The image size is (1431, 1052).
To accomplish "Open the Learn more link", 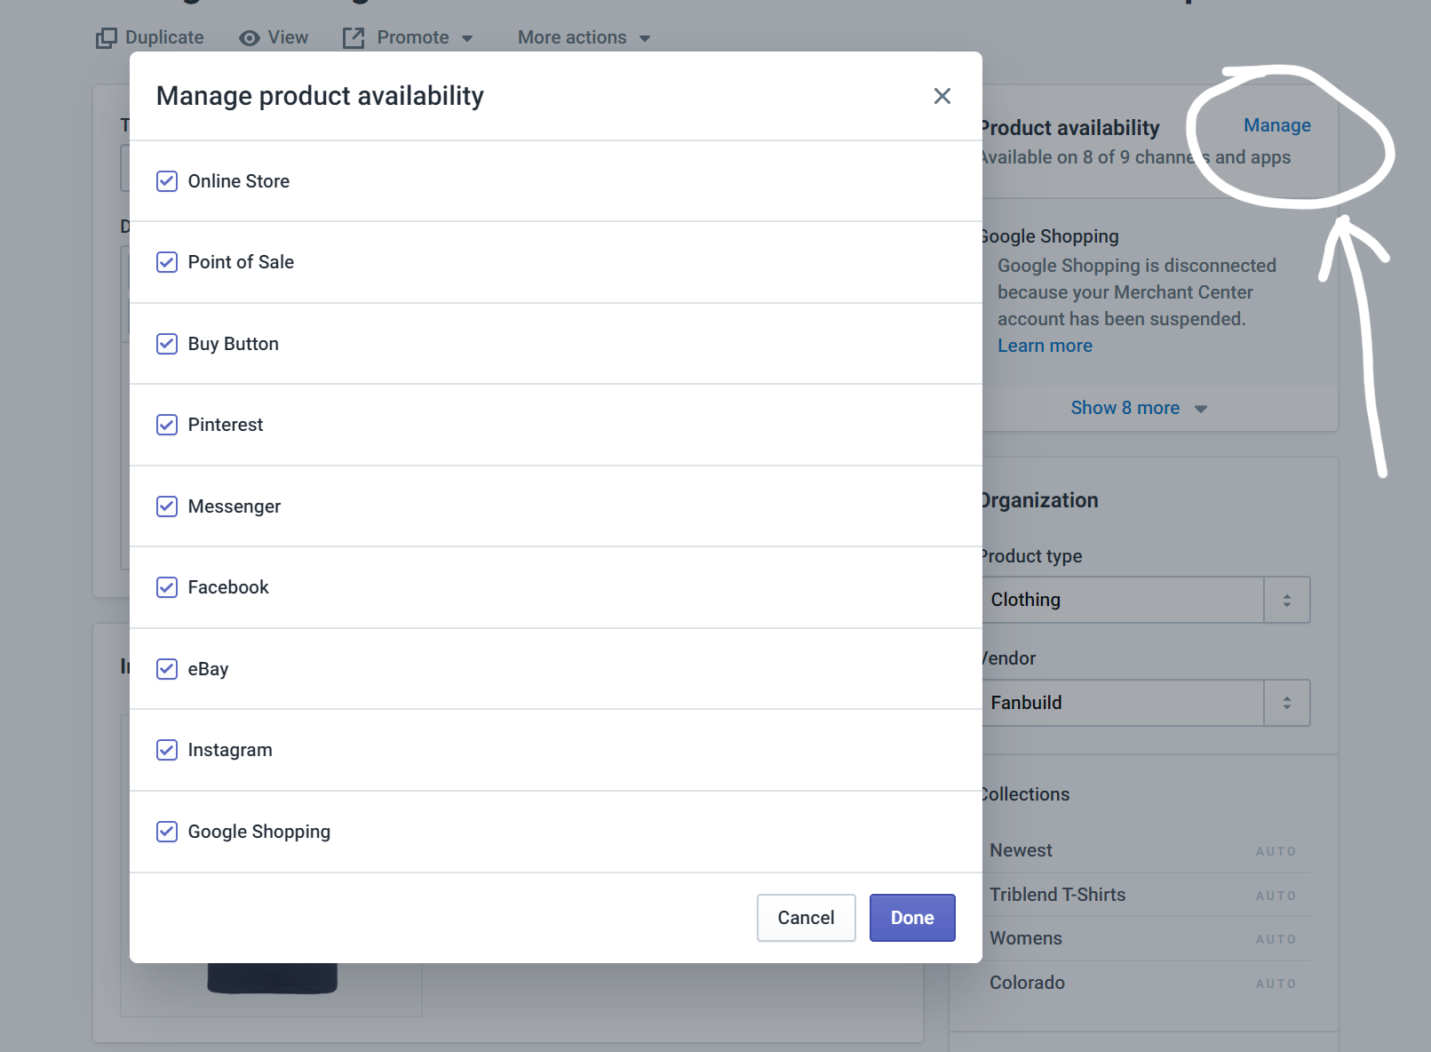I will click(1045, 346).
